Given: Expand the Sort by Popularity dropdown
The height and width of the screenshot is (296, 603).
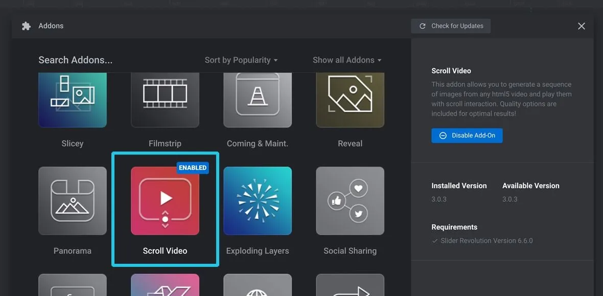Looking at the screenshot, I should click(241, 60).
